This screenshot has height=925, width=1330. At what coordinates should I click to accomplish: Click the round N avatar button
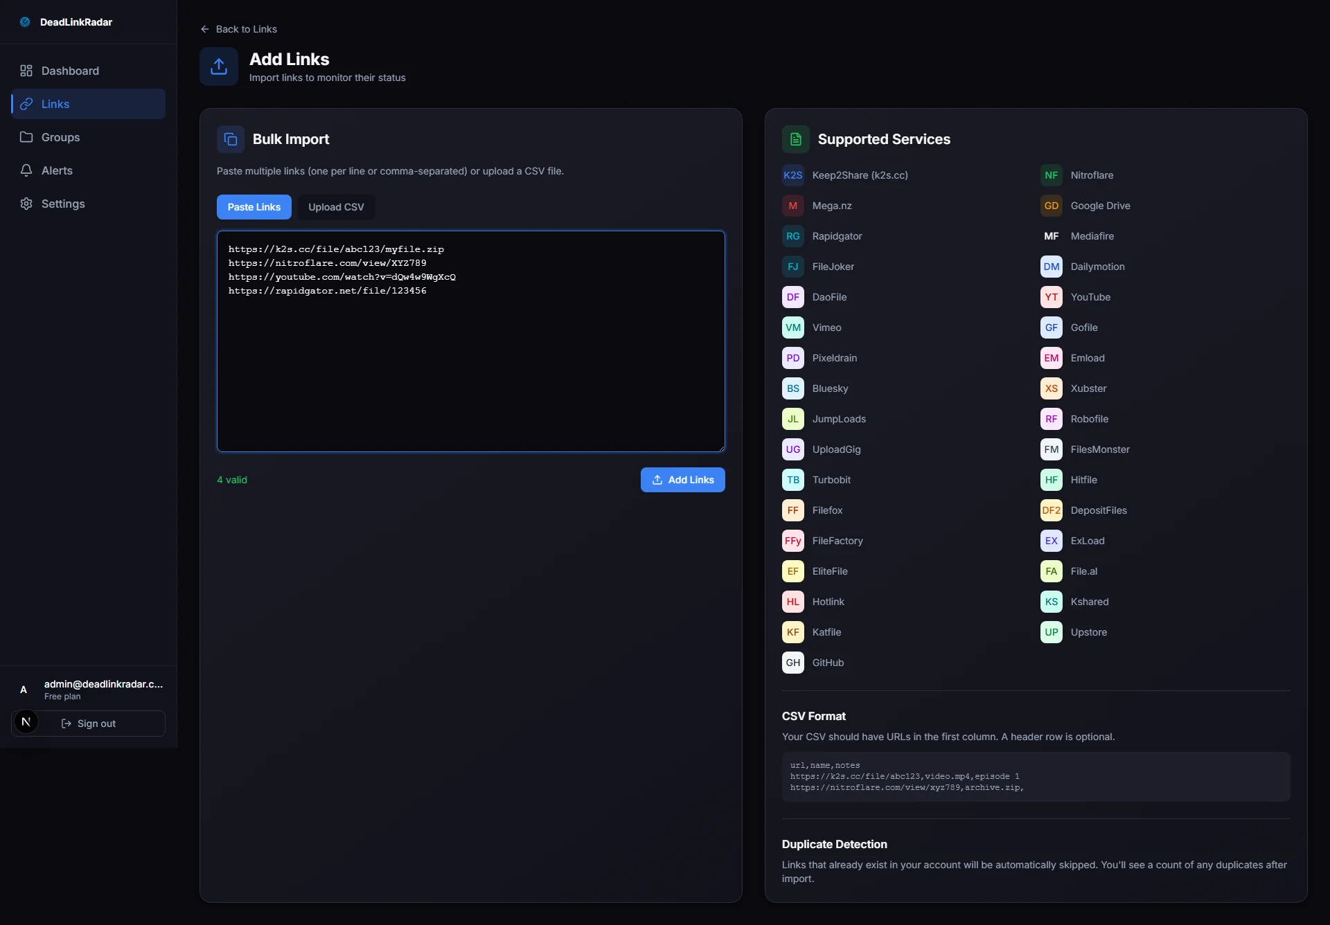pos(26,722)
